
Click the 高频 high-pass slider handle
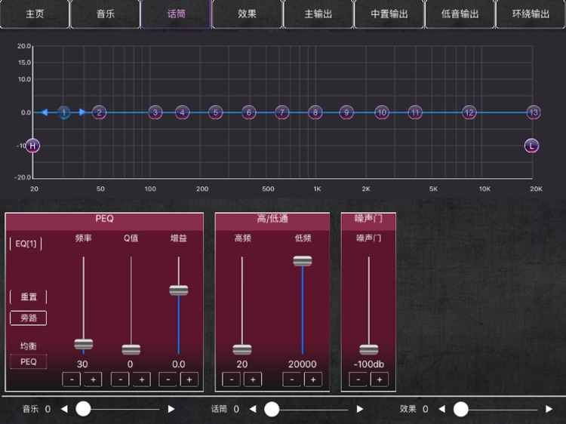click(241, 349)
